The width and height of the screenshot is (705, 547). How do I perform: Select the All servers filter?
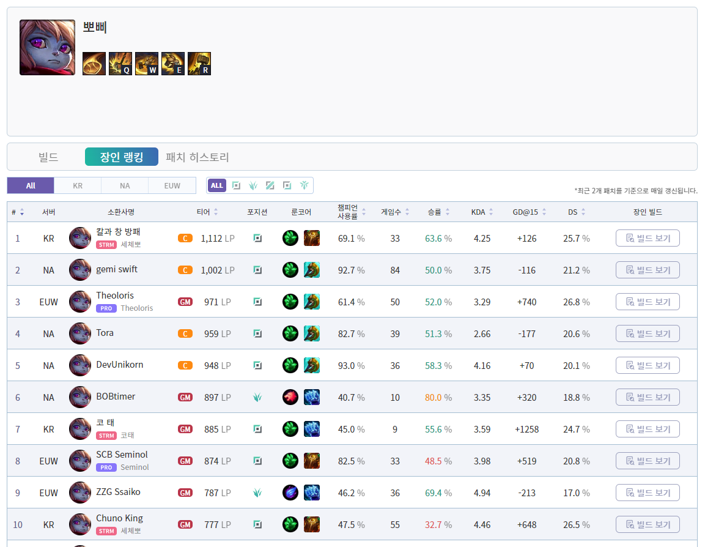click(31, 185)
